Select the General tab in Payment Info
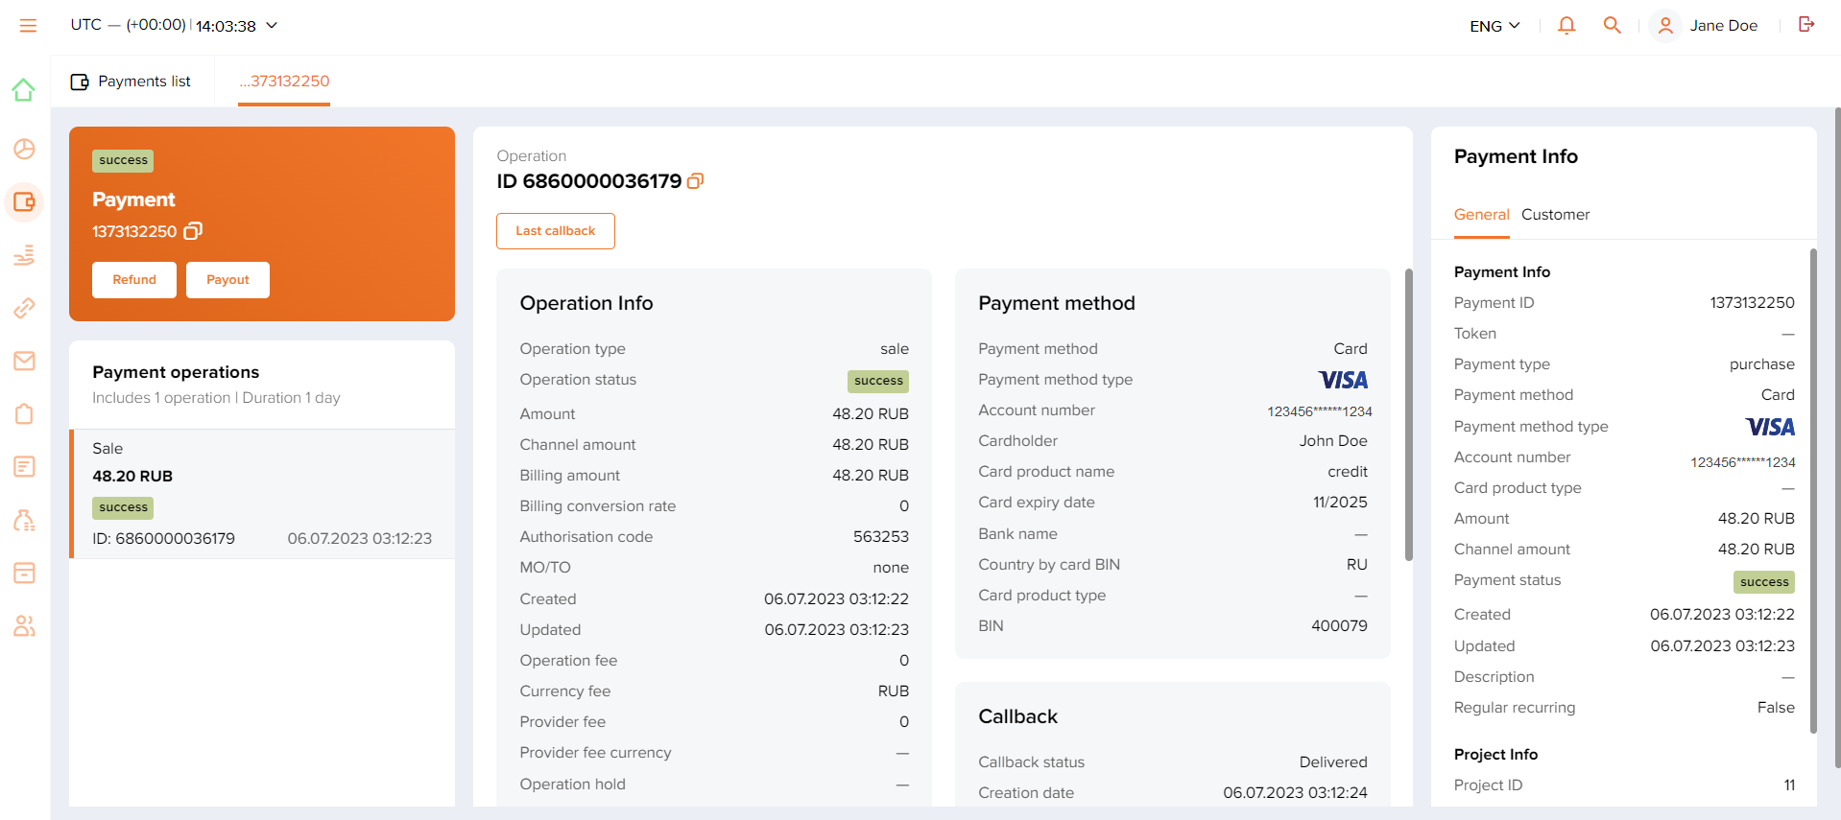 (x=1481, y=215)
